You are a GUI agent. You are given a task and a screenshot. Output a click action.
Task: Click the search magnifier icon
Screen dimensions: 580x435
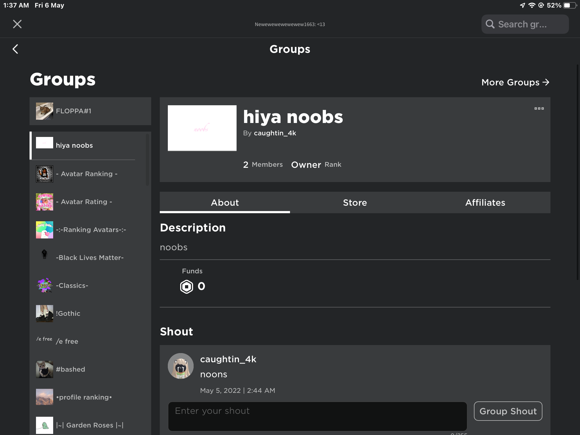click(490, 24)
